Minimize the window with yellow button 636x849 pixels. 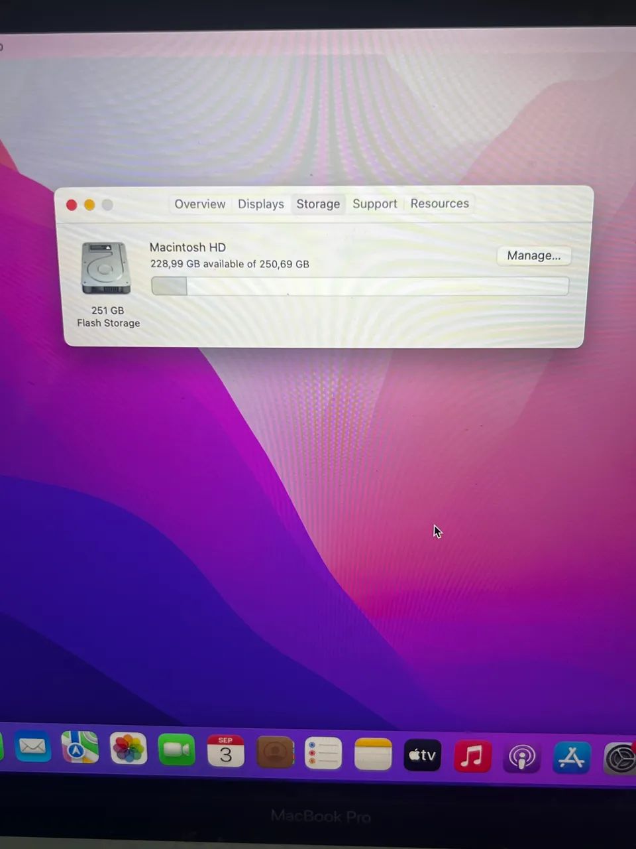tap(89, 205)
